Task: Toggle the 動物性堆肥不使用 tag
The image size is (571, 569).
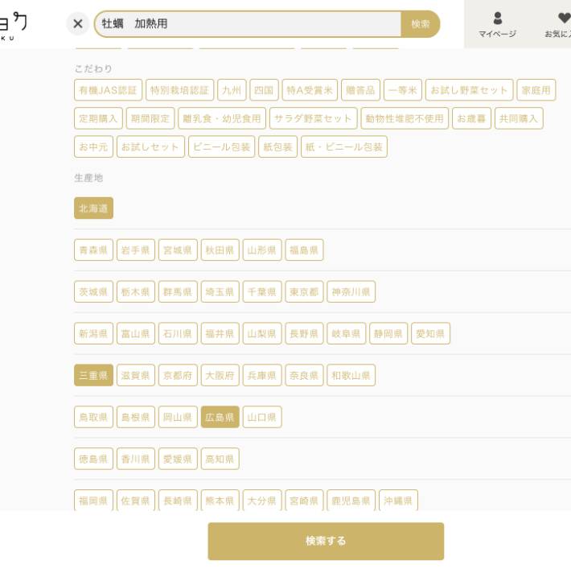Action: [405, 118]
